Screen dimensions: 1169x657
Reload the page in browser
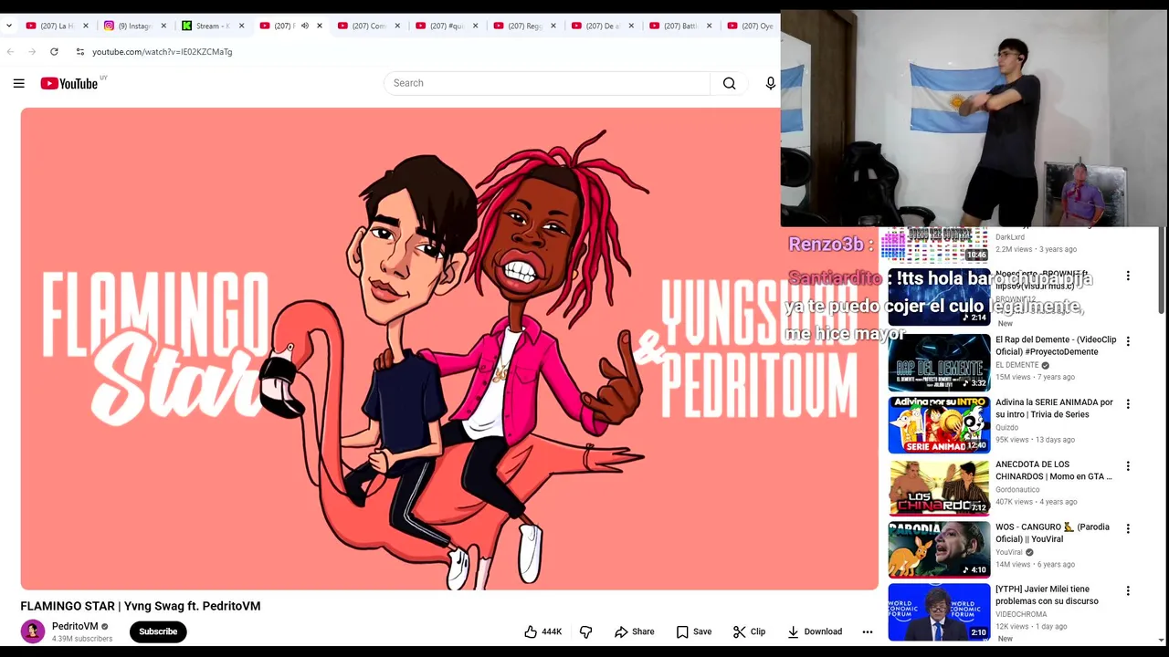[x=54, y=52]
